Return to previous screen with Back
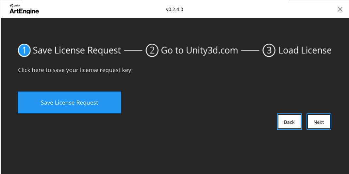The image size is (349, 174). pyautogui.click(x=289, y=122)
